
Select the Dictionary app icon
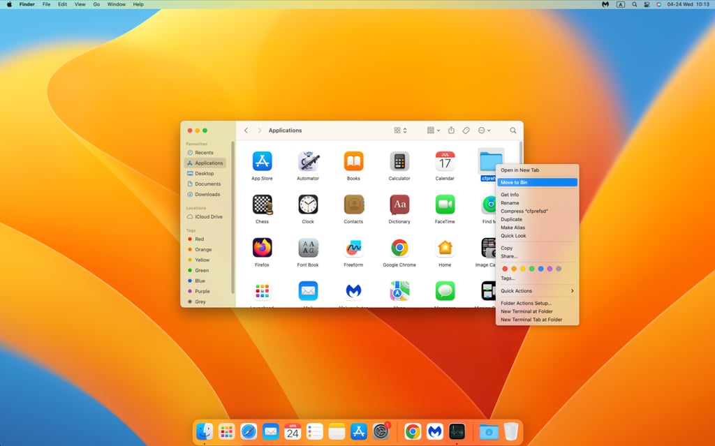click(x=399, y=205)
